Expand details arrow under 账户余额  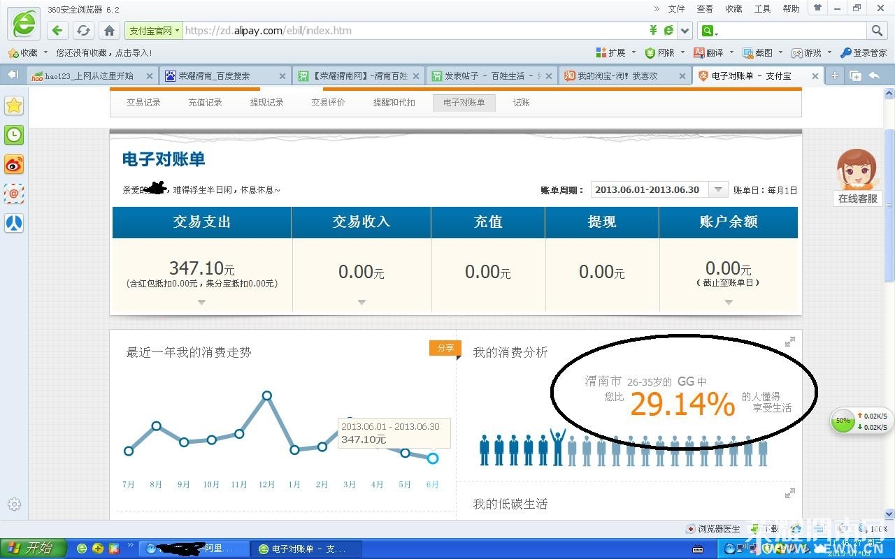729,303
